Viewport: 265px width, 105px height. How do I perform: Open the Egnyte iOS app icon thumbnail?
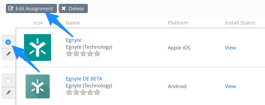point(37,48)
